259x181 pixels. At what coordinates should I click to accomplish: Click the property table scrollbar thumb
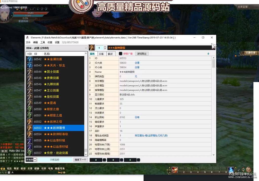[x=214, y=64]
